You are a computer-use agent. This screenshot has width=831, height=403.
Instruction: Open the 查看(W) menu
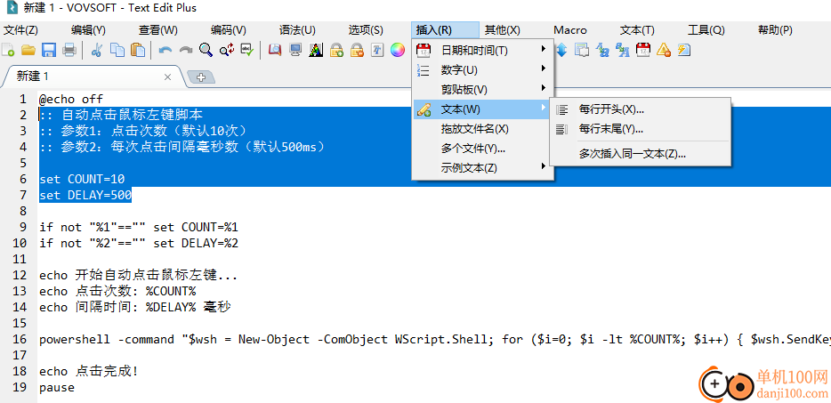[x=158, y=30]
